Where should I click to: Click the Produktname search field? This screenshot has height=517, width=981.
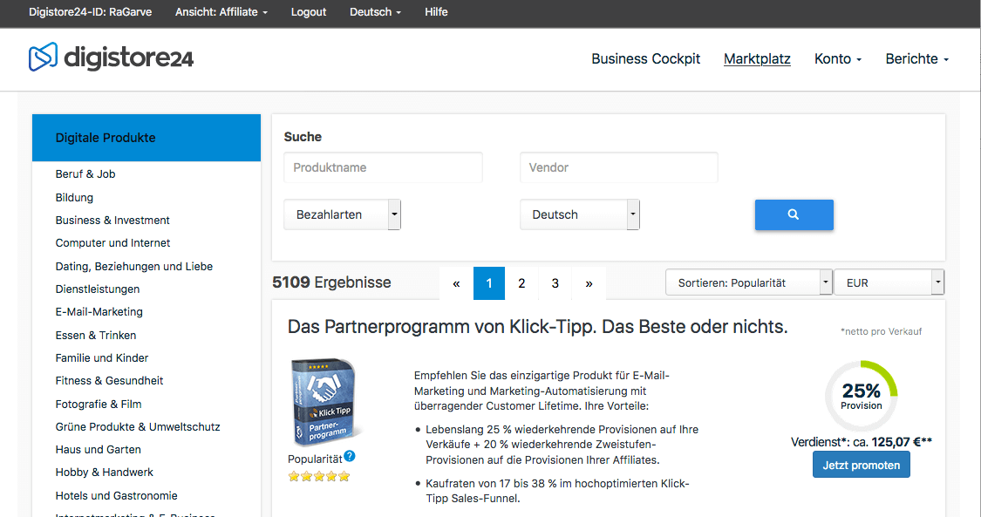383,167
